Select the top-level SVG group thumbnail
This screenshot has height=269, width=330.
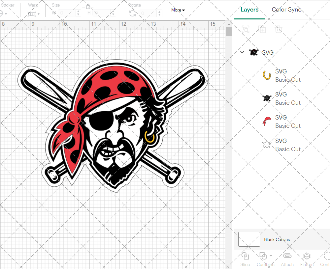[254, 52]
